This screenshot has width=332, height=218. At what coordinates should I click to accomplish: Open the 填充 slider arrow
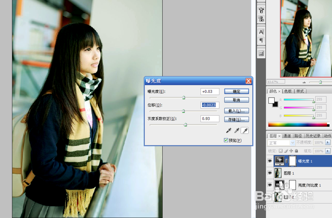pyautogui.click(x=328, y=151)
